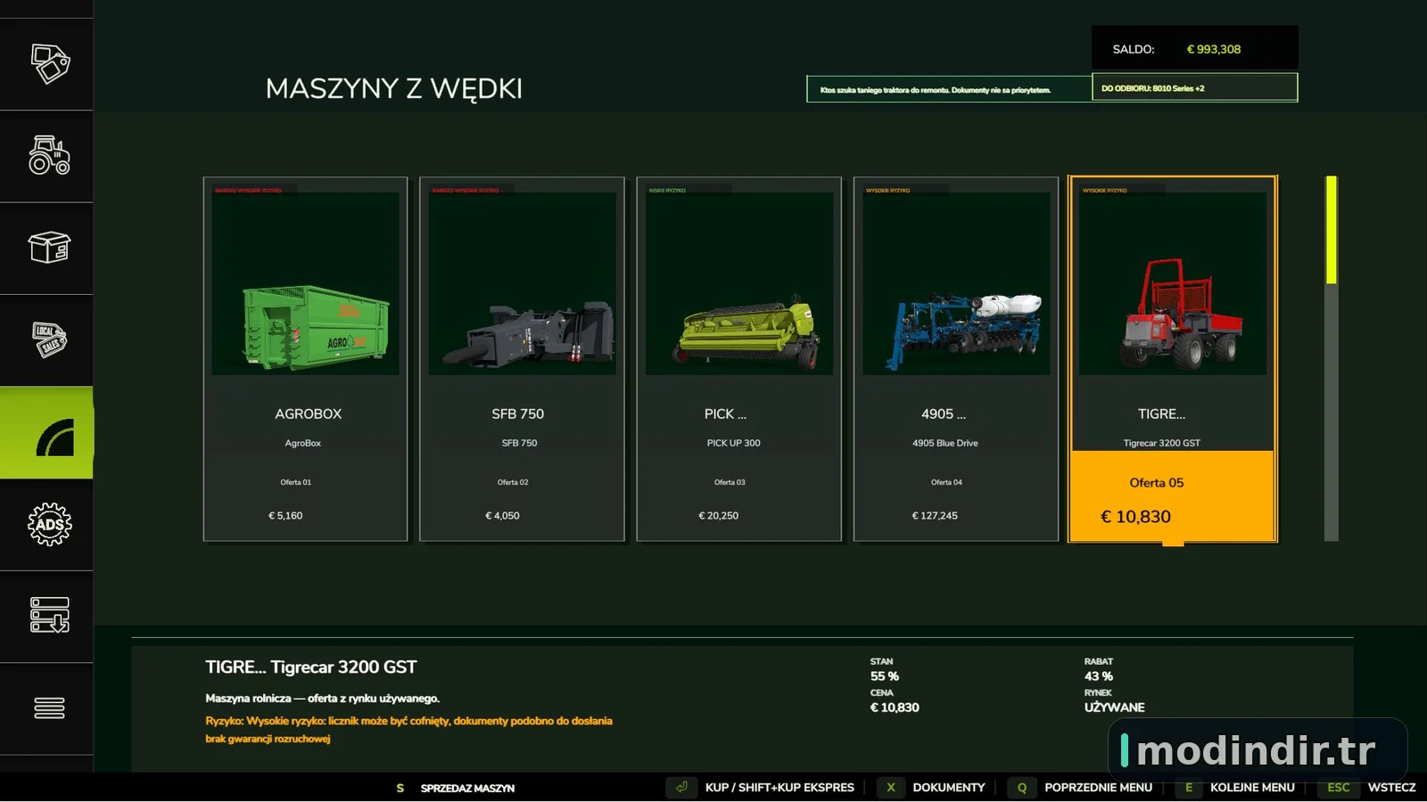Click the risk tag on AgroBox card
The width and height of the screenshot is (1427, 802).
pos(248,190)
